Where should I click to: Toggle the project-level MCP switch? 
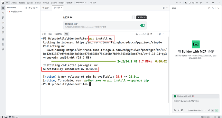143,25
